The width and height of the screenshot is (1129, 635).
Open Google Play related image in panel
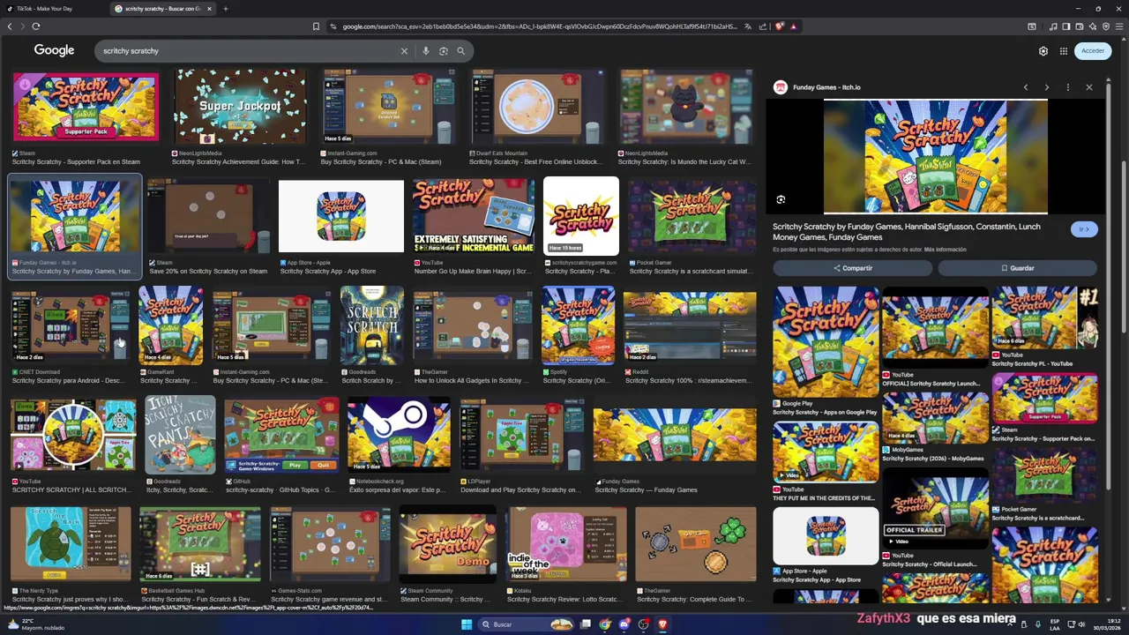[826, 341]
